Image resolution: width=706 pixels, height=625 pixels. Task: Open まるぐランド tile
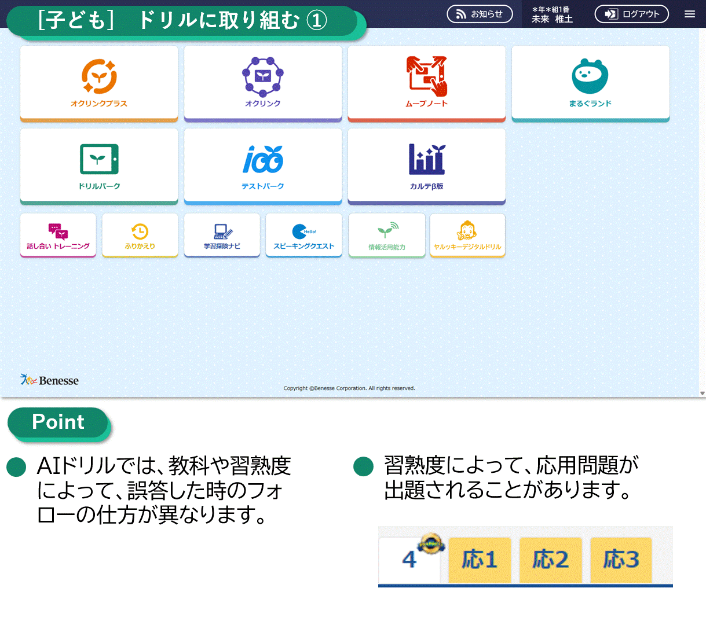[591, 83]
